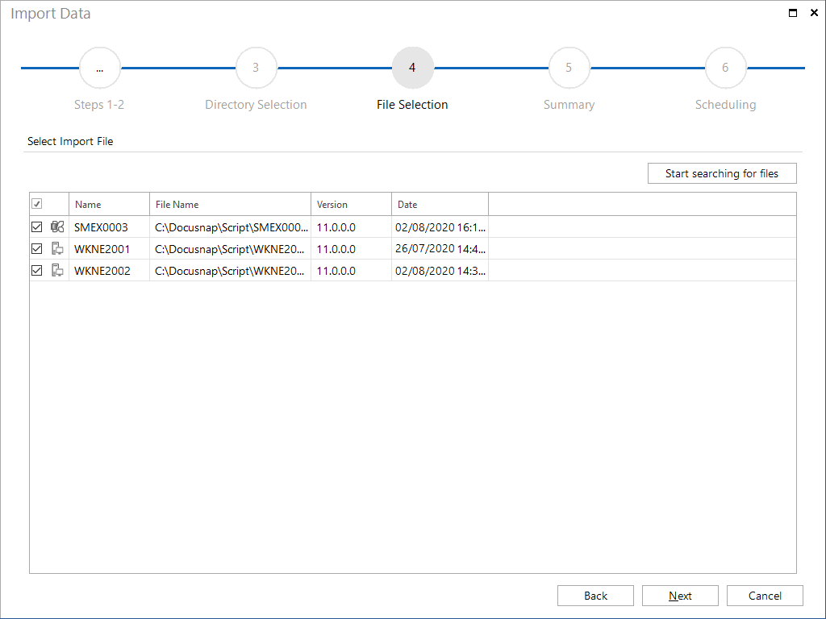Click the Scheduling step label
Viewport: 826px width, 619px height.
click(x=725, y=105)
